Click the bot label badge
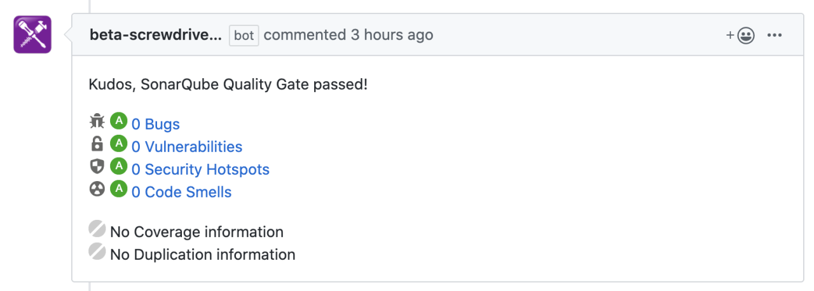Viewport: 814px width, 291px height. (x=244, y=36)
